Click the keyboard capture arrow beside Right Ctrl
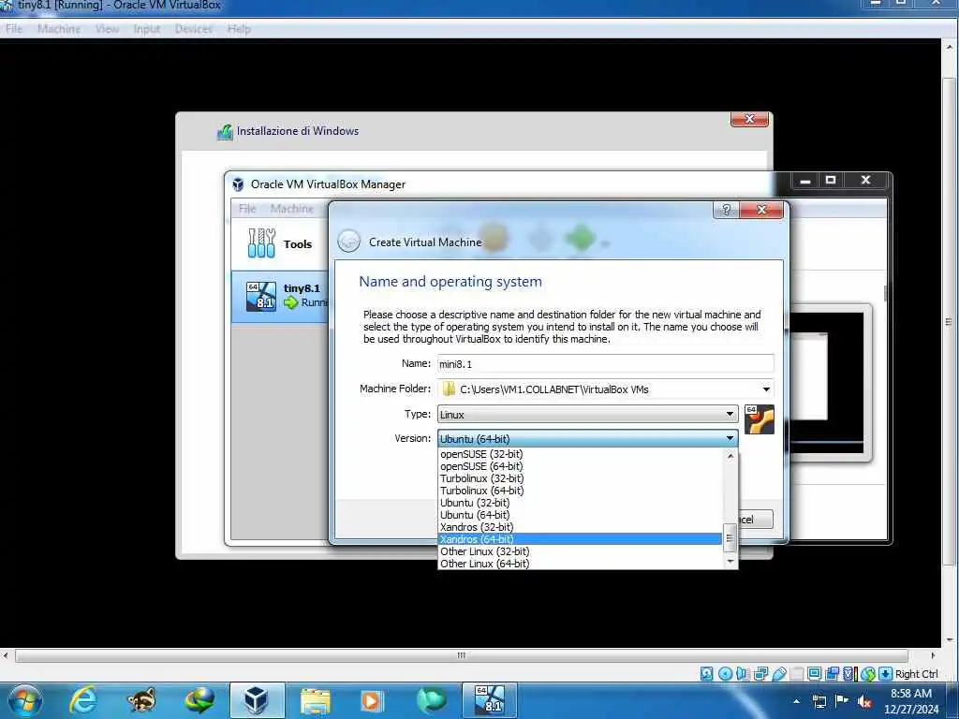 pyautogui.click(x=886, y=674)
